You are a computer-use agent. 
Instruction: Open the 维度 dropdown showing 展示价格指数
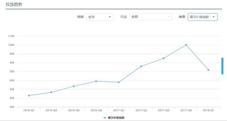pos(202,17)
